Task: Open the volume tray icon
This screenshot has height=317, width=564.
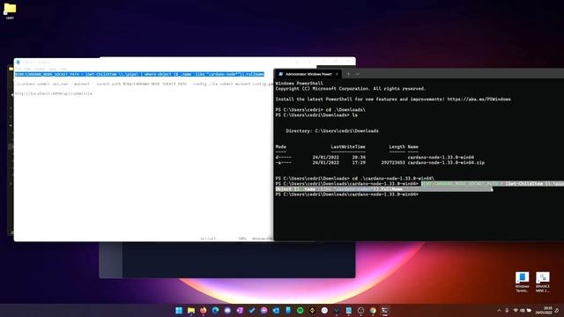Action: click(x=522, y=311)
